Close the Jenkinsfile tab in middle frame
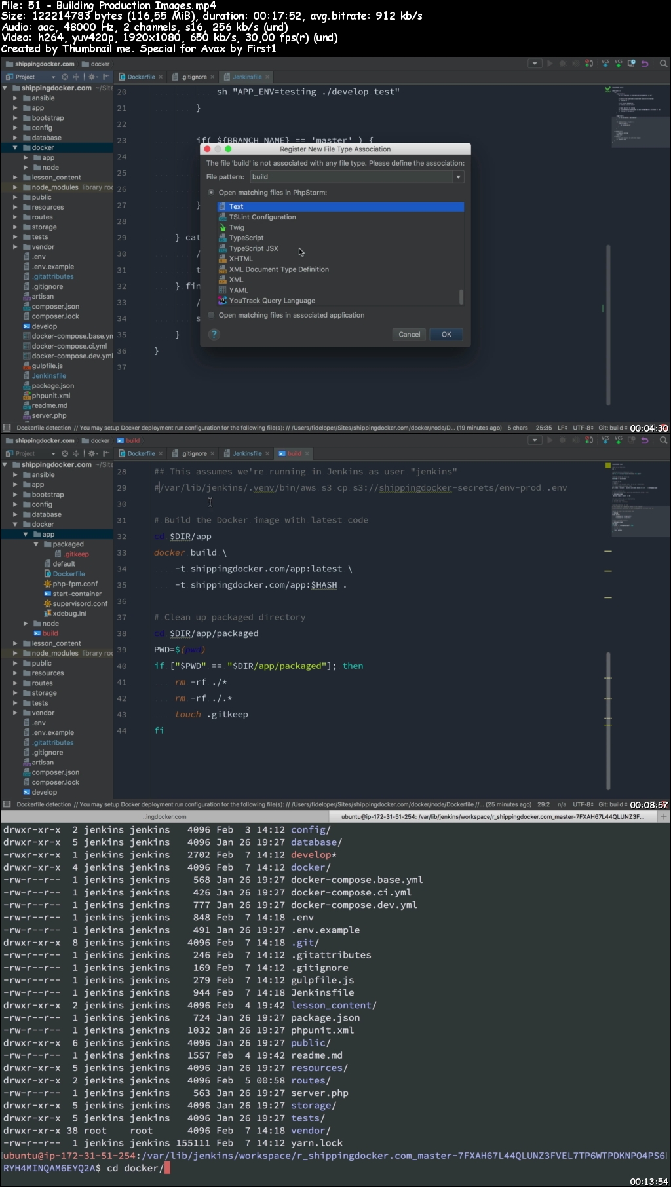The width and height of the screenshot is (671, 1187). [x=267, y=453]
